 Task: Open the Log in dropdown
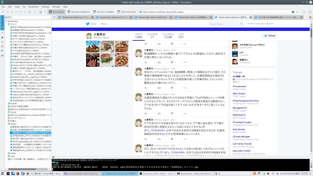[x=260, y=24]
